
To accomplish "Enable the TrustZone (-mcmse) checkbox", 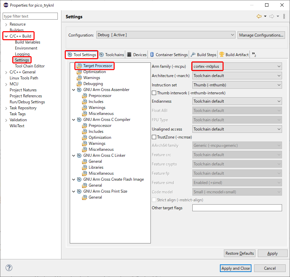I will tap(154, 137).
